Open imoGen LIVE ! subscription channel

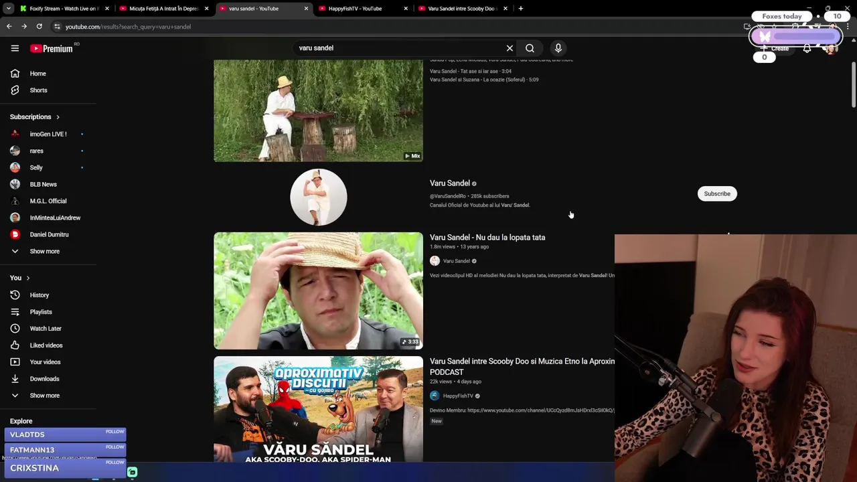[x=48, y=134]
